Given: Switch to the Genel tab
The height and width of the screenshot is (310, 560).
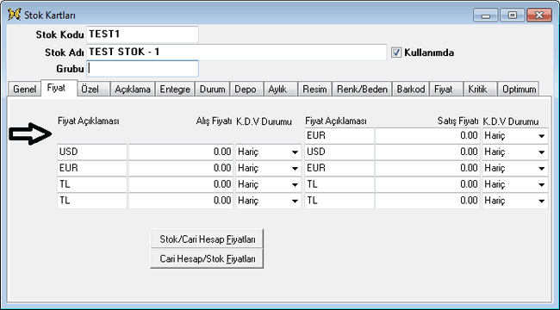Looking at the screenshot, I should (x=24, y=89).
